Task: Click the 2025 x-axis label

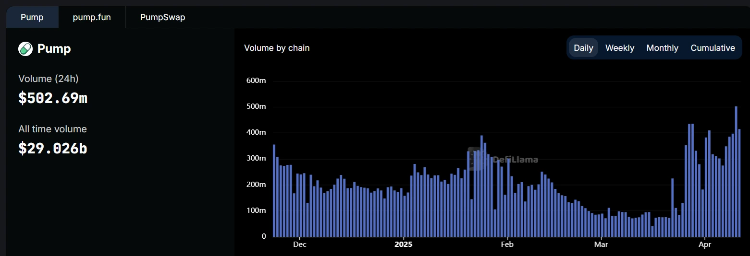Action: point(404,244)
